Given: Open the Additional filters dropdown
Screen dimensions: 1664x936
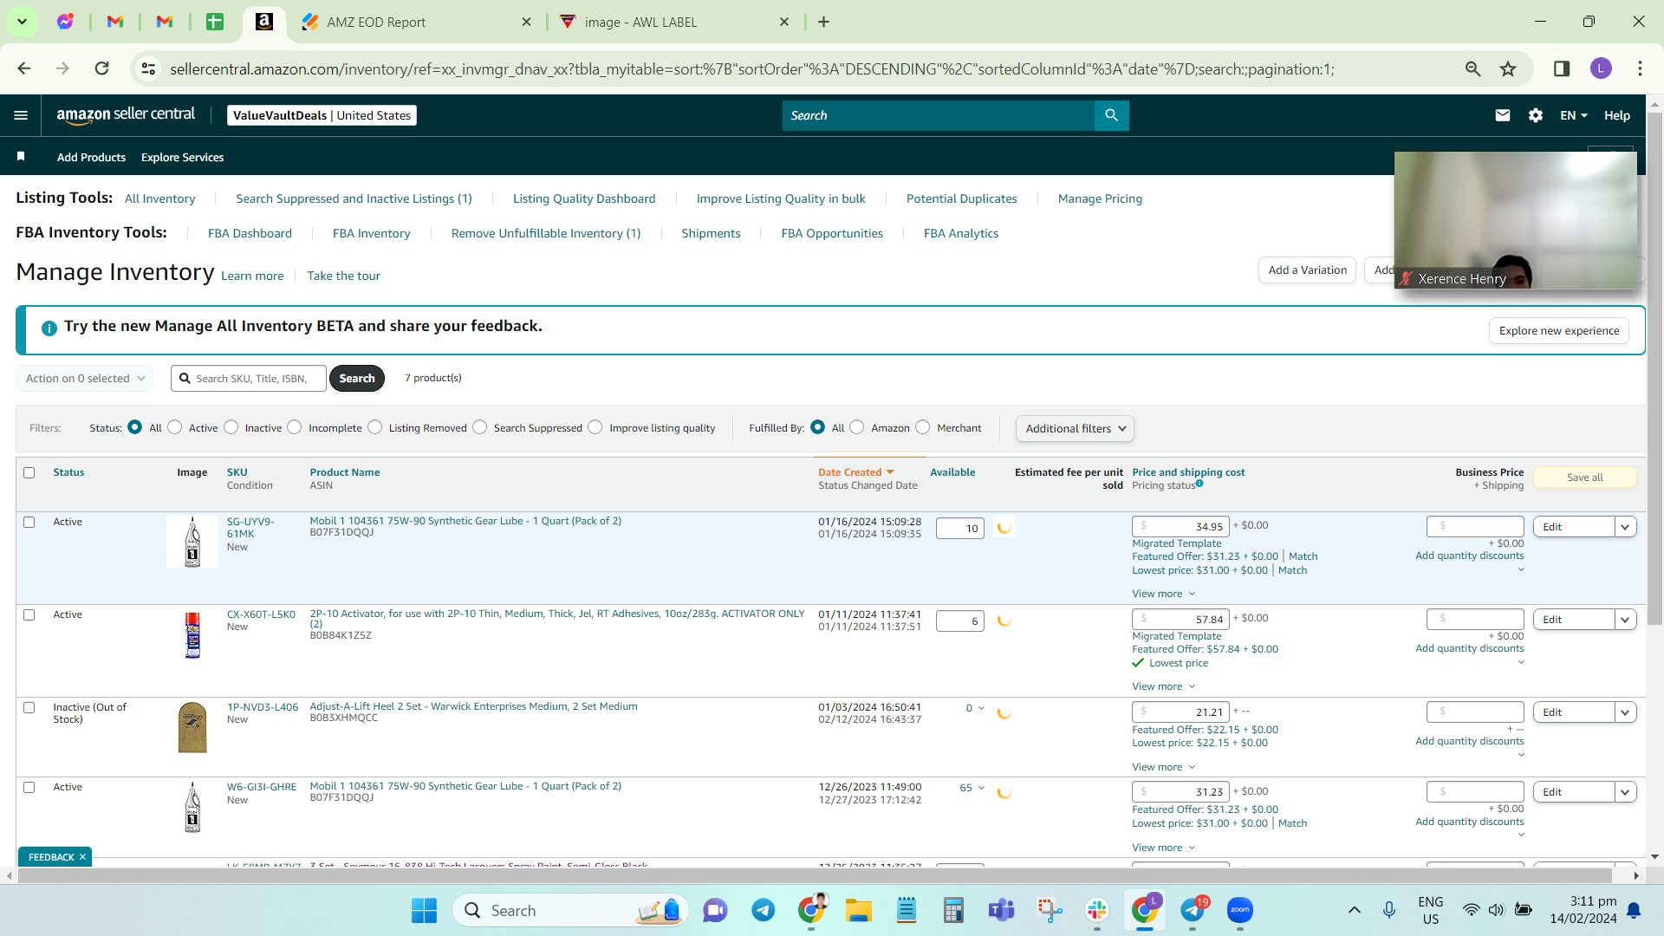Looking at the screenshot, I should click(x=1075, y=429).
